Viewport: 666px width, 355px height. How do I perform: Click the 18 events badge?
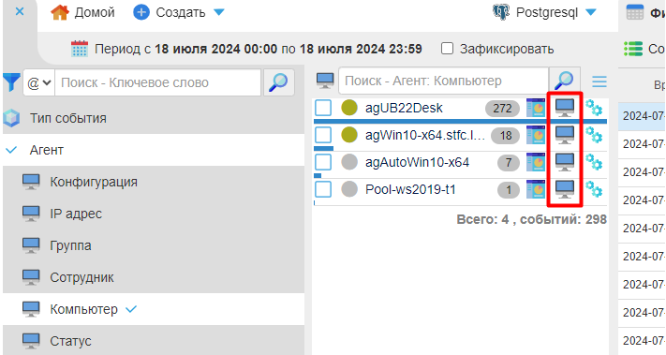tap(506, 136)
